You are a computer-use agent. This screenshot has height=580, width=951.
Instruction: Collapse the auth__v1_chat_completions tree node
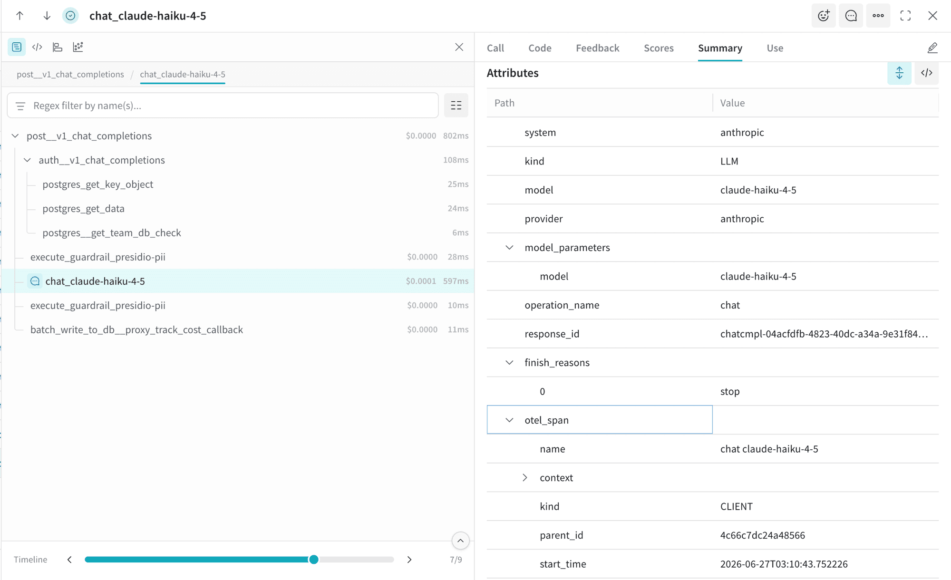pyautogui.click(x=27, y=160)
